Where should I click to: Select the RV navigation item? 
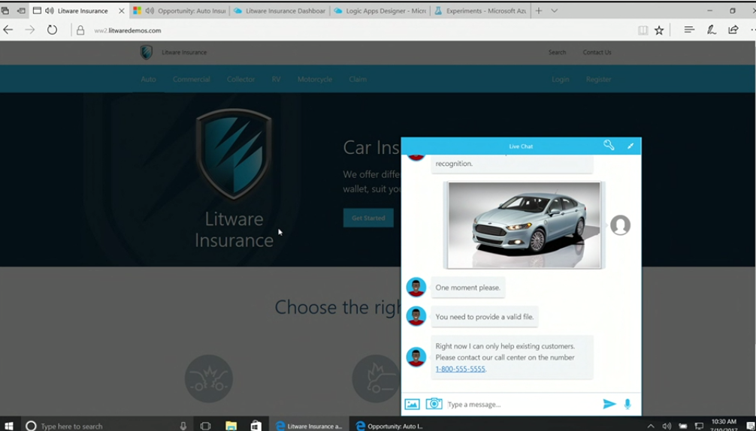pyautogui.click(x=276, y=79)
